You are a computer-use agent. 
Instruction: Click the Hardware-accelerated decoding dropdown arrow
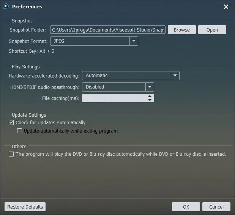click(x=175, y=76)
